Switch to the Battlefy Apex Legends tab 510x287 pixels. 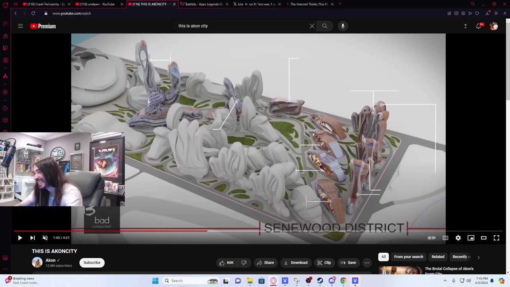[203, 4]
